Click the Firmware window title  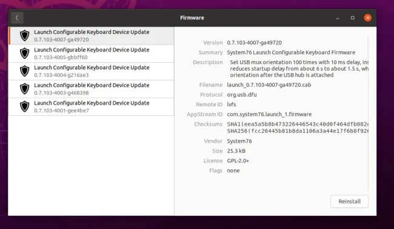(x=192, y=18)
